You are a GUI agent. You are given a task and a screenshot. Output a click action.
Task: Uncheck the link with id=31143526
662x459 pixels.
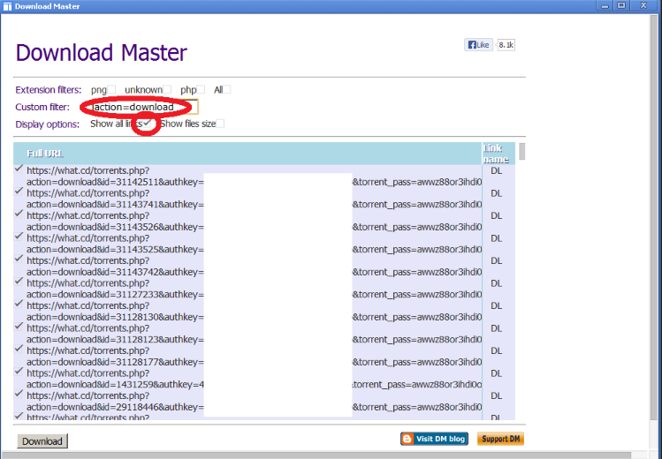(x=19, y=214)
